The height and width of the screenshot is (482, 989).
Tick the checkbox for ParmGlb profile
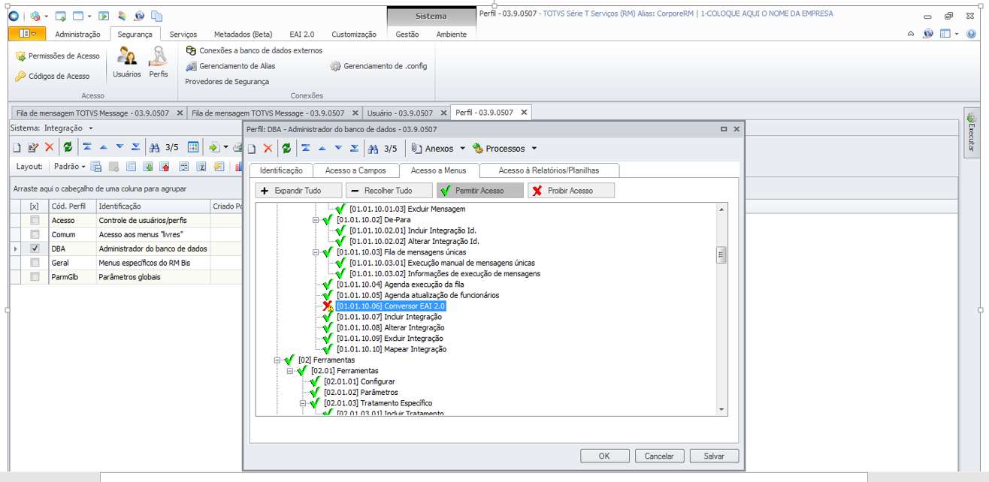click(35, 277)
